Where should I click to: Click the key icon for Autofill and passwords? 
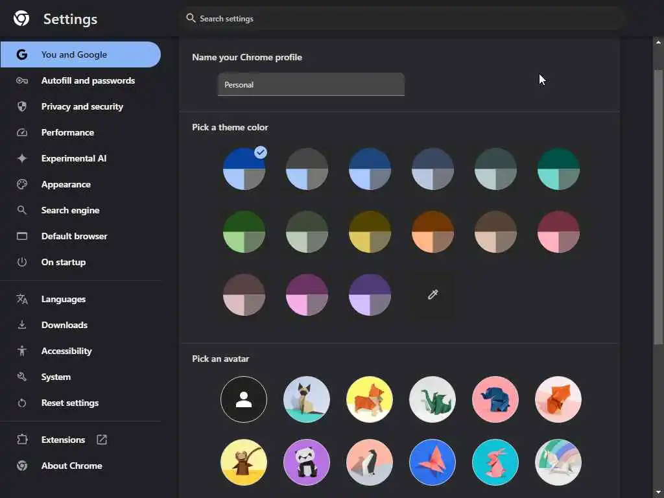pyautogui.click(x=22, y=80)
